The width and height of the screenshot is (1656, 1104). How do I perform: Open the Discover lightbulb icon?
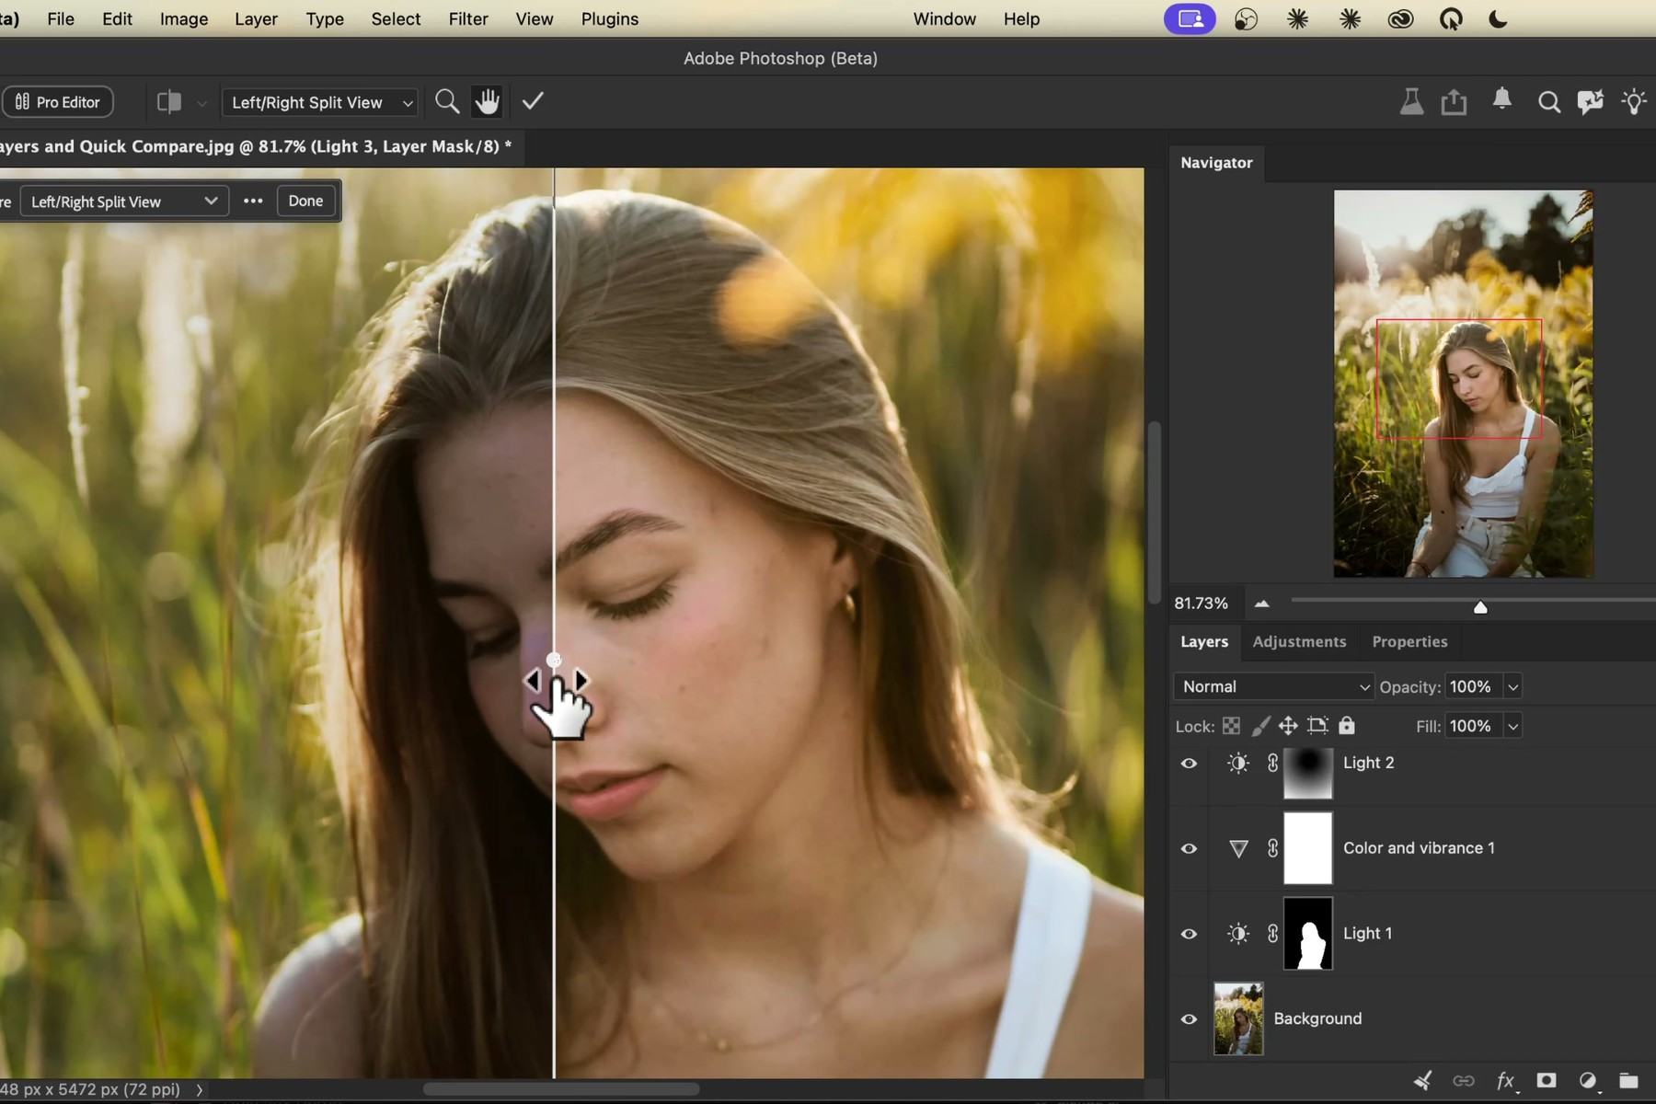point(1634,101)
